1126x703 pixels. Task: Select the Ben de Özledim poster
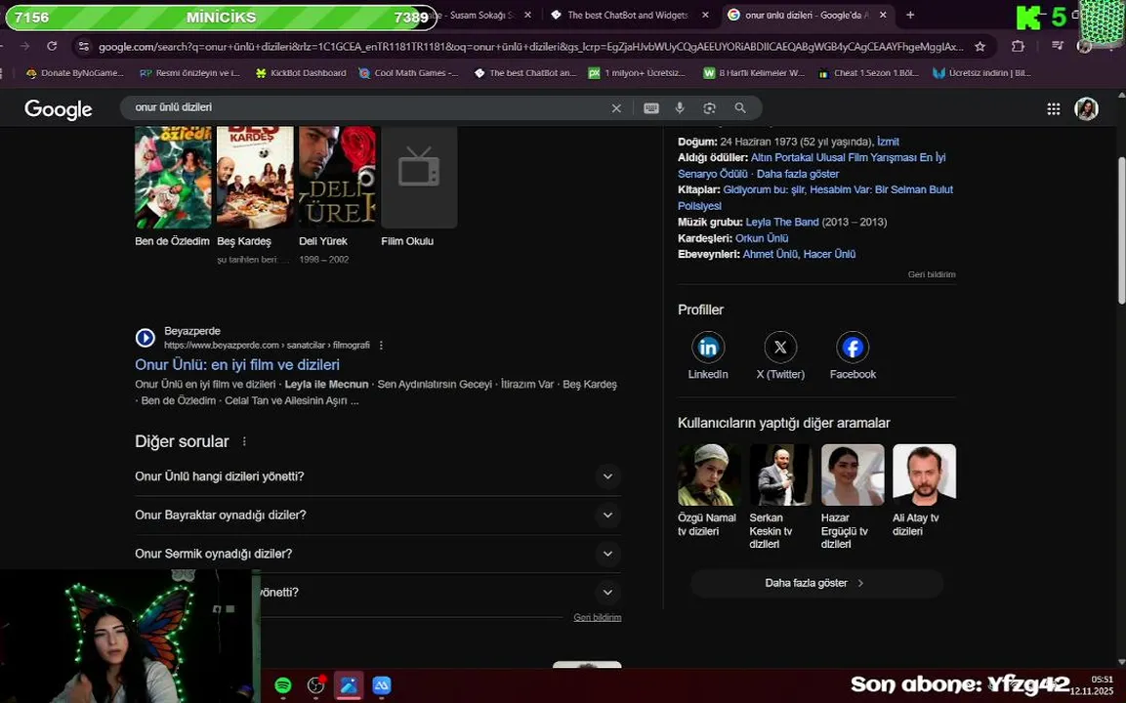173,178
